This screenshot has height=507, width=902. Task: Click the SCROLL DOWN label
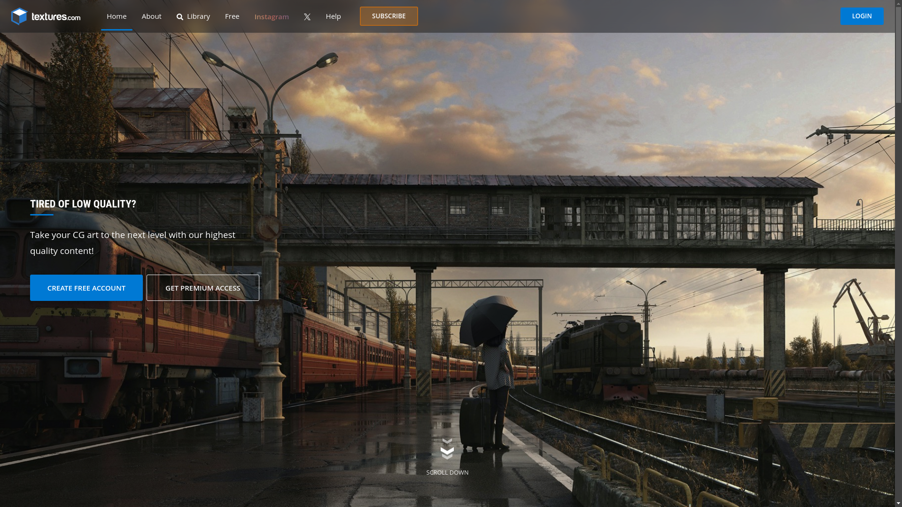click(447, 472)
